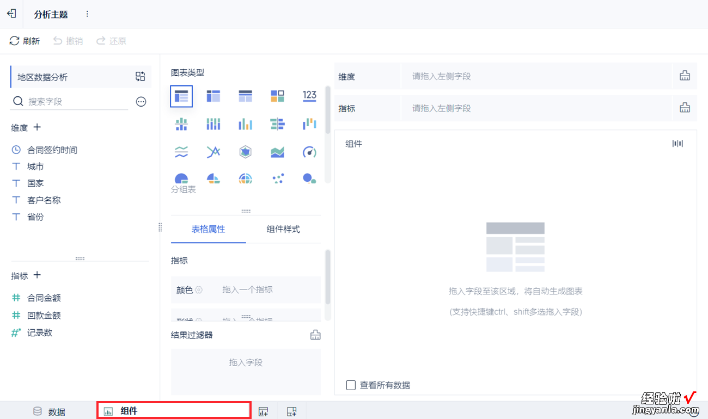
Task: Switch to the 数据 bottom tab
Action: (50, 411)
